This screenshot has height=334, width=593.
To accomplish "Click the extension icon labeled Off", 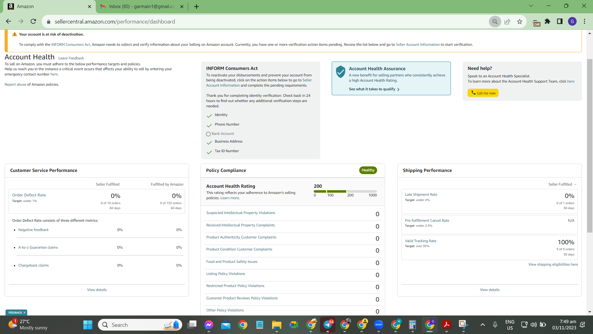I will tap(536, 23).
